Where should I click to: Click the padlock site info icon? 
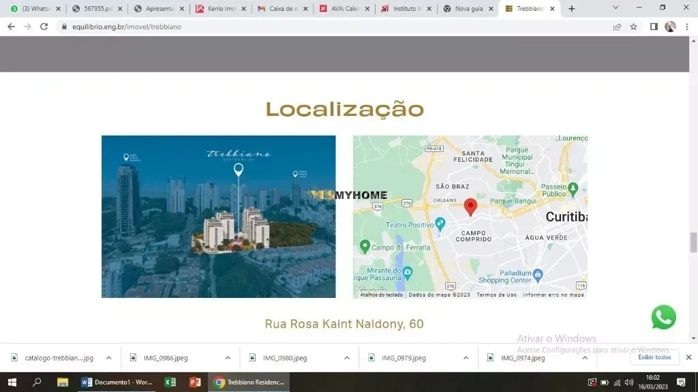point(64,27)
